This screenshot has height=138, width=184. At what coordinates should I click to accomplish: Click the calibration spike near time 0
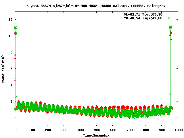pyautogui.click(x=15, y=68)
